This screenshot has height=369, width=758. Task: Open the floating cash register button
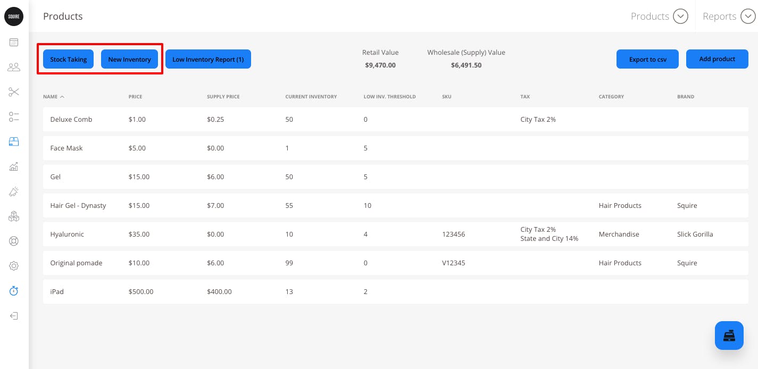729,336
